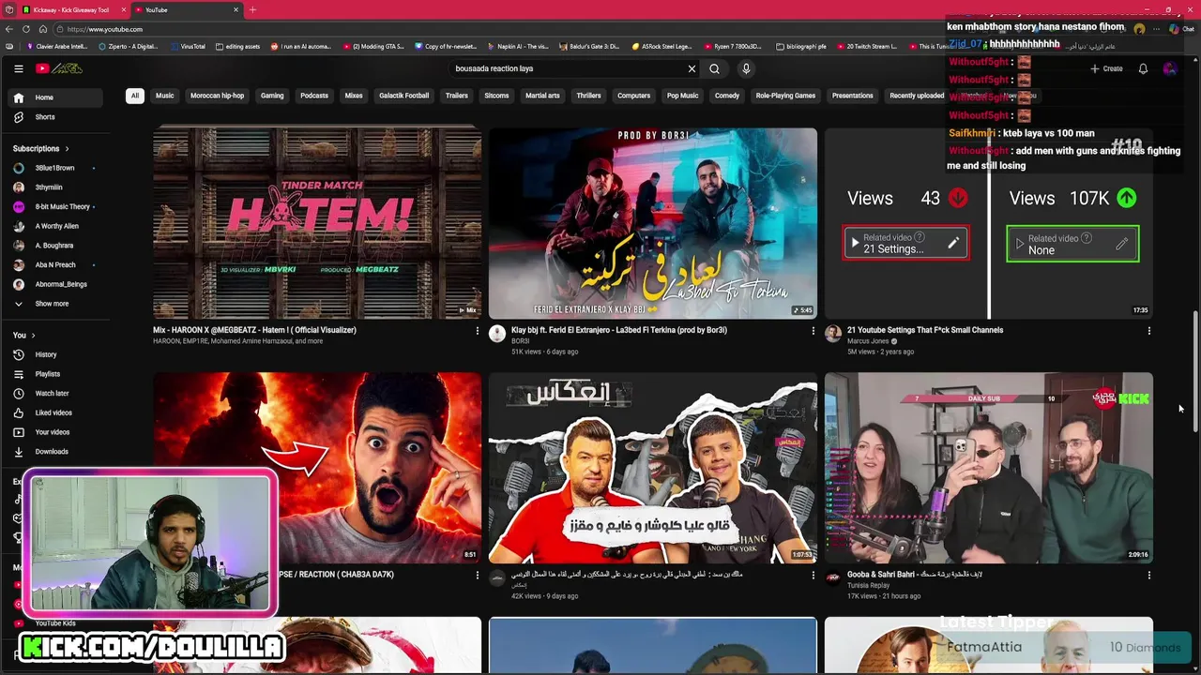The image size is (1201, 675).
Task: Start voice search with microphone icon
Action: pos(746,68)
